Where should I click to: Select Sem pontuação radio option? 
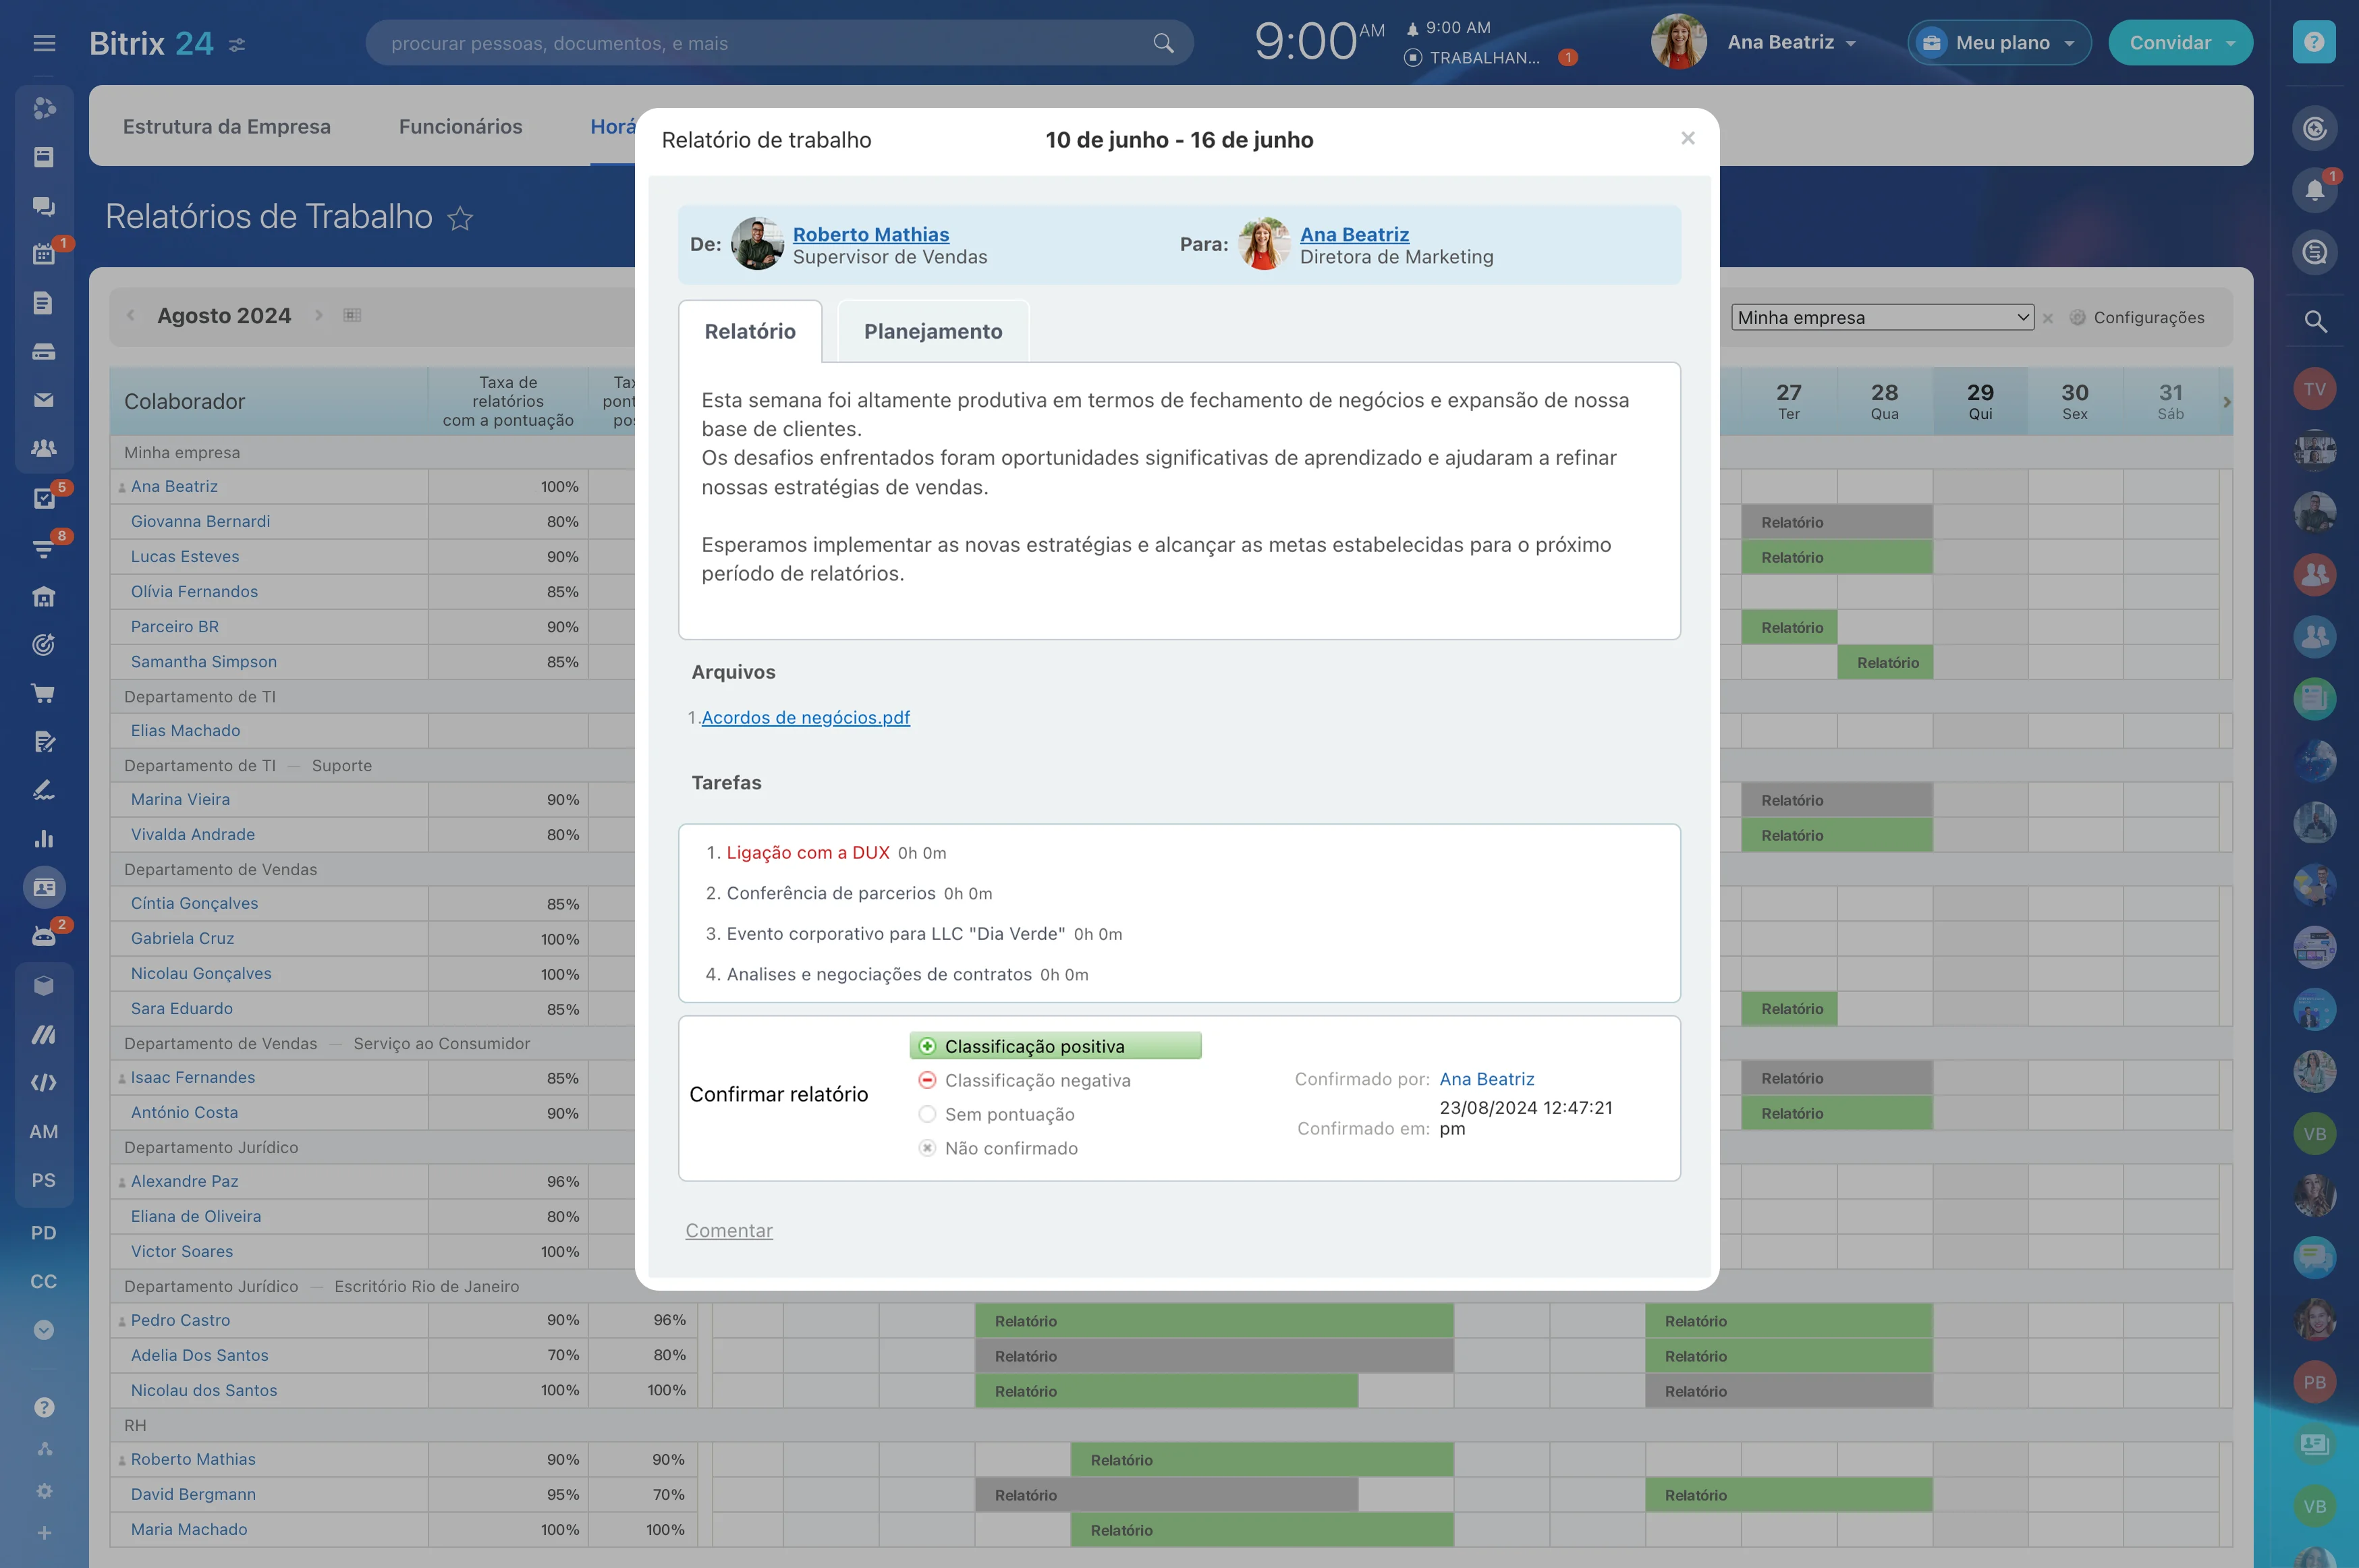coord(927,1114)
